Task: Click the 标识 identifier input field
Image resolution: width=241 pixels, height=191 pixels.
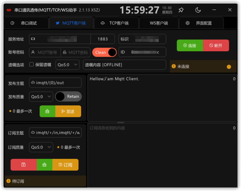Action: [x=142, y=39]
